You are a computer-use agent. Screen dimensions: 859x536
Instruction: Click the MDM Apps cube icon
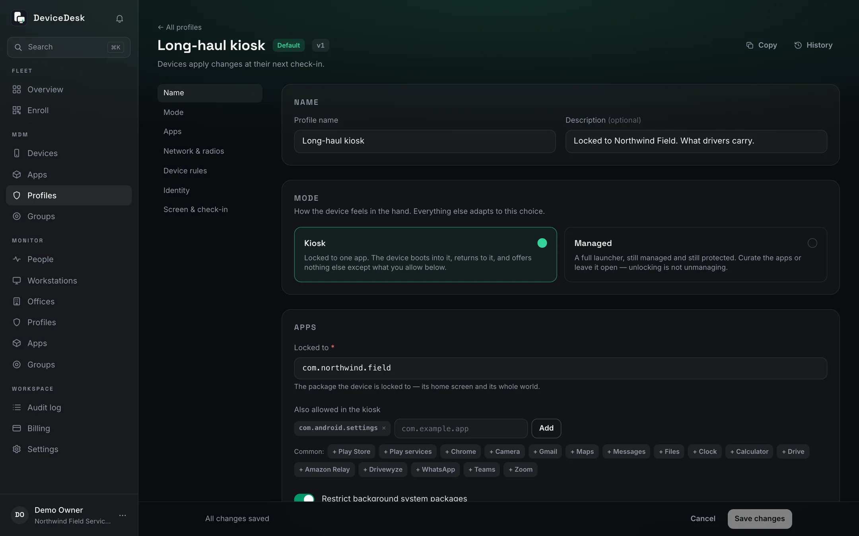17,175
